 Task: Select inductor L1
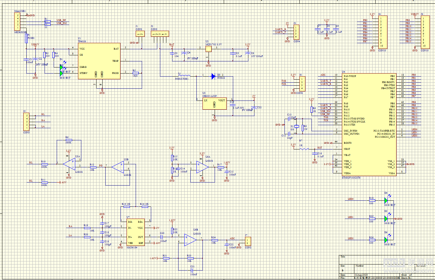point(184,75)
